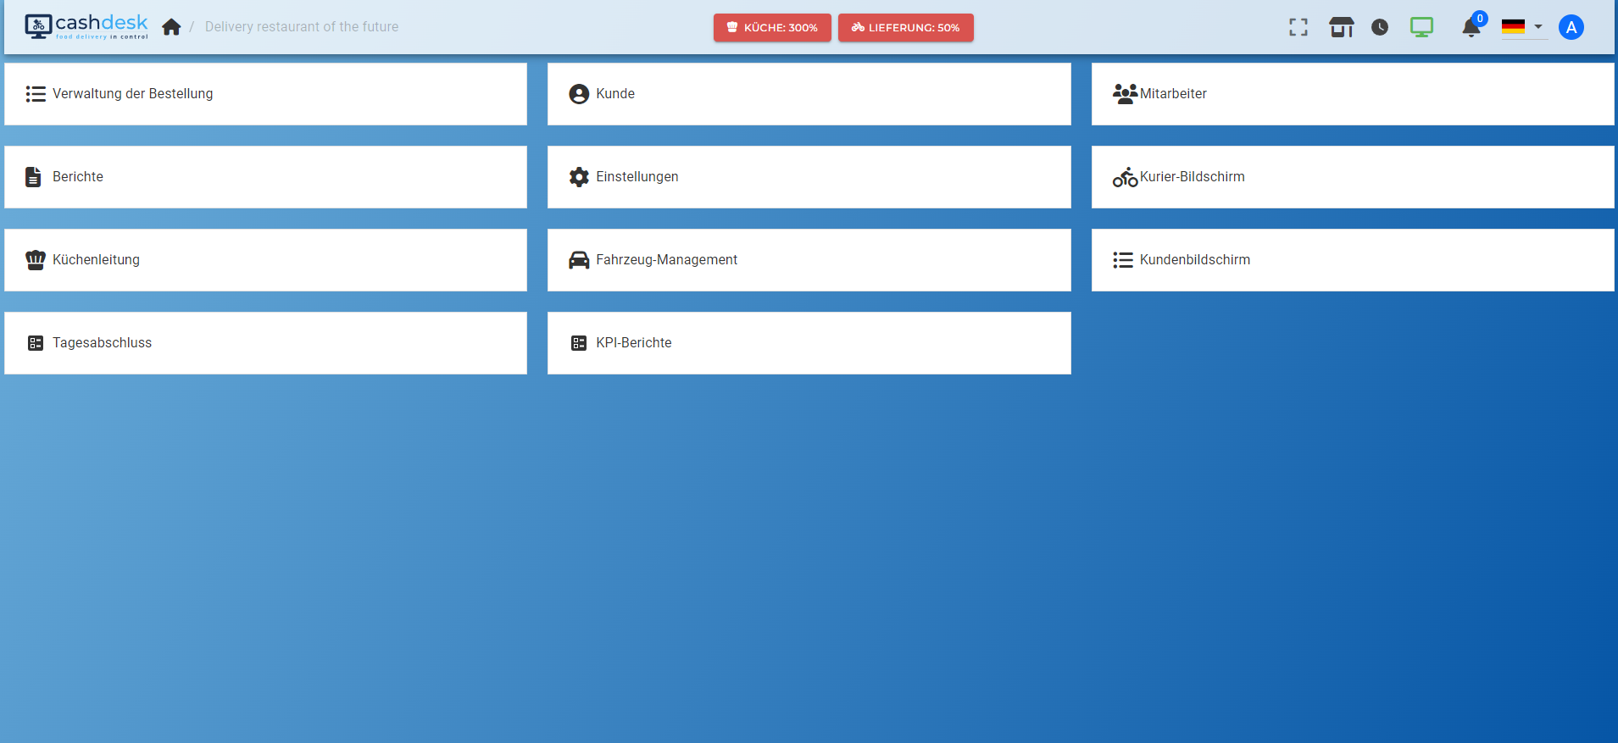Open the user avatar A menu
1618x743 pixels.
click(1571, 27)
